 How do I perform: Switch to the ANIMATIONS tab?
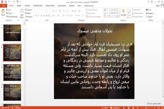(x=50, y=6)
